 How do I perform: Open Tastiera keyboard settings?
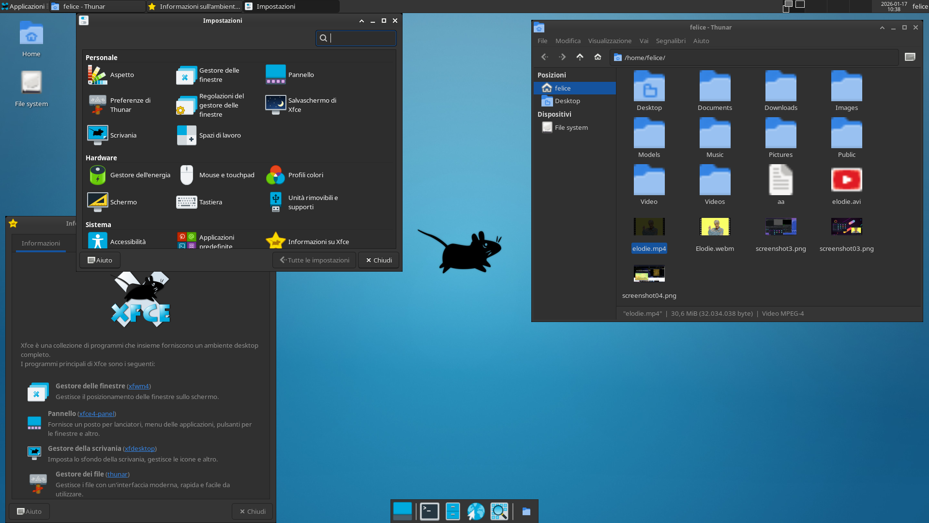pyautogui.click(x=199, y=202)
